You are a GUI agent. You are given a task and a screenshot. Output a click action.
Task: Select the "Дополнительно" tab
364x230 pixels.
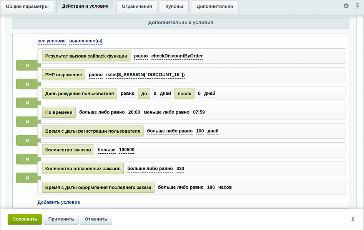coord(215,7)
